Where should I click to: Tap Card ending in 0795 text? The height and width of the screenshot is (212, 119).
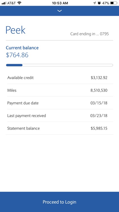(89, 34)
